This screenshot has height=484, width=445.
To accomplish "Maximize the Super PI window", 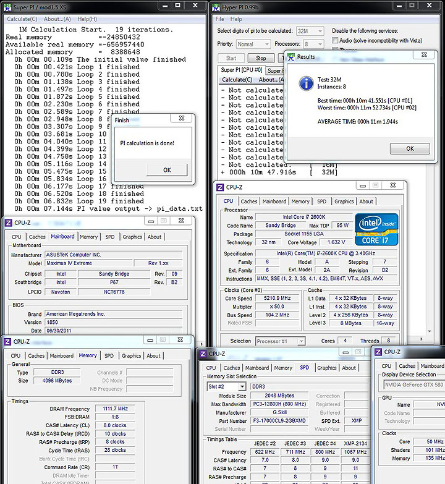I will point(178,5).
